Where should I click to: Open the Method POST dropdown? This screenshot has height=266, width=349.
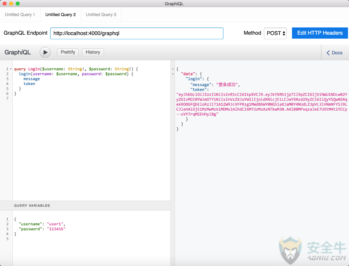pyautogui.click(x=275, y=33)
